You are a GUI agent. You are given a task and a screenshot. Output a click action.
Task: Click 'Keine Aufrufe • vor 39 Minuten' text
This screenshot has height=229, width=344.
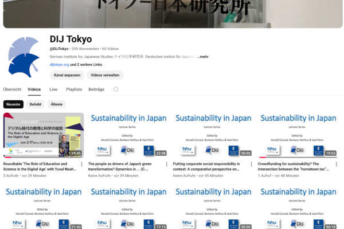tap(113, 176)
